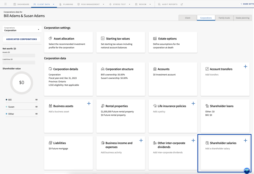The height and width of the screenshot is (174, 254).
Task: Click the Associated Corporations button
Action: pyautogui.click(x=22, y=39)
